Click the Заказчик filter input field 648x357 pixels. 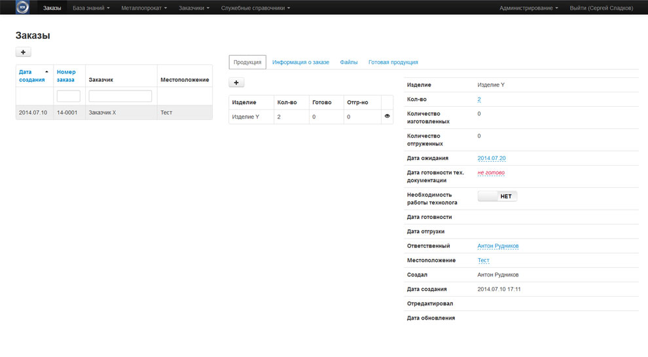point(120,96)
